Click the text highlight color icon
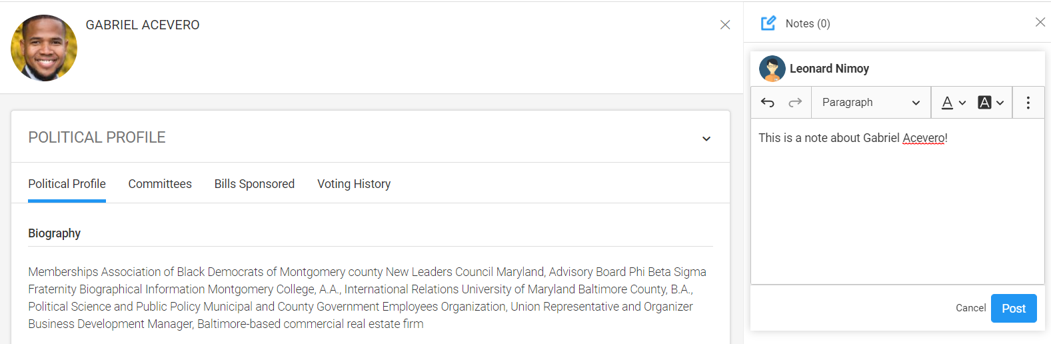 coord(984,103)
